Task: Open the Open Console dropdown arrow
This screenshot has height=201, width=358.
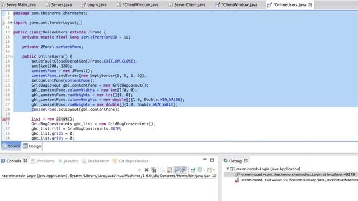Action: click(x=214, y=170)
